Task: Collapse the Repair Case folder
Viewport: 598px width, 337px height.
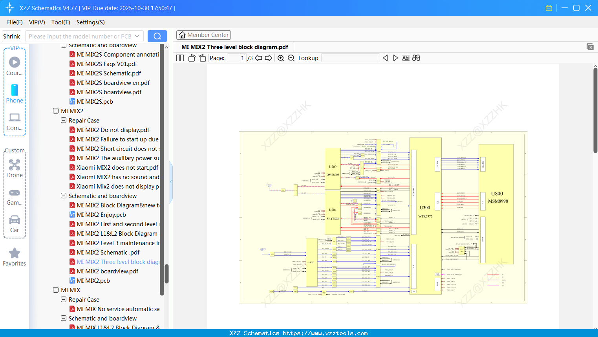Action: (x=63, y=120)
